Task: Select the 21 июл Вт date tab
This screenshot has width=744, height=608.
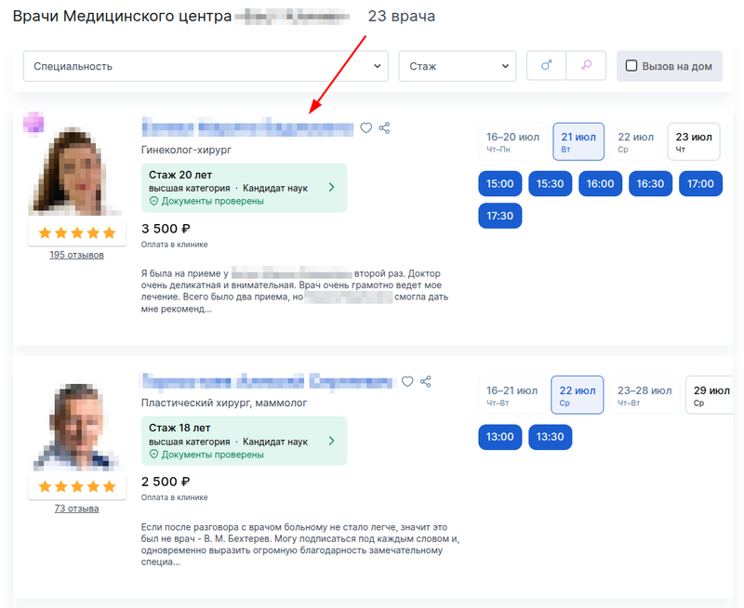Action: [578, 142]
